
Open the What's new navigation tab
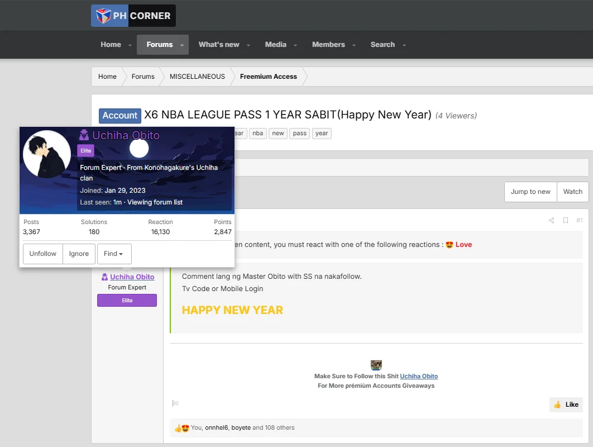coord(219,45)
